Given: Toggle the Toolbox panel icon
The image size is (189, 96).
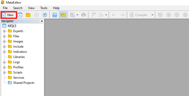Looking at the screenshot, I should [55, 15].
